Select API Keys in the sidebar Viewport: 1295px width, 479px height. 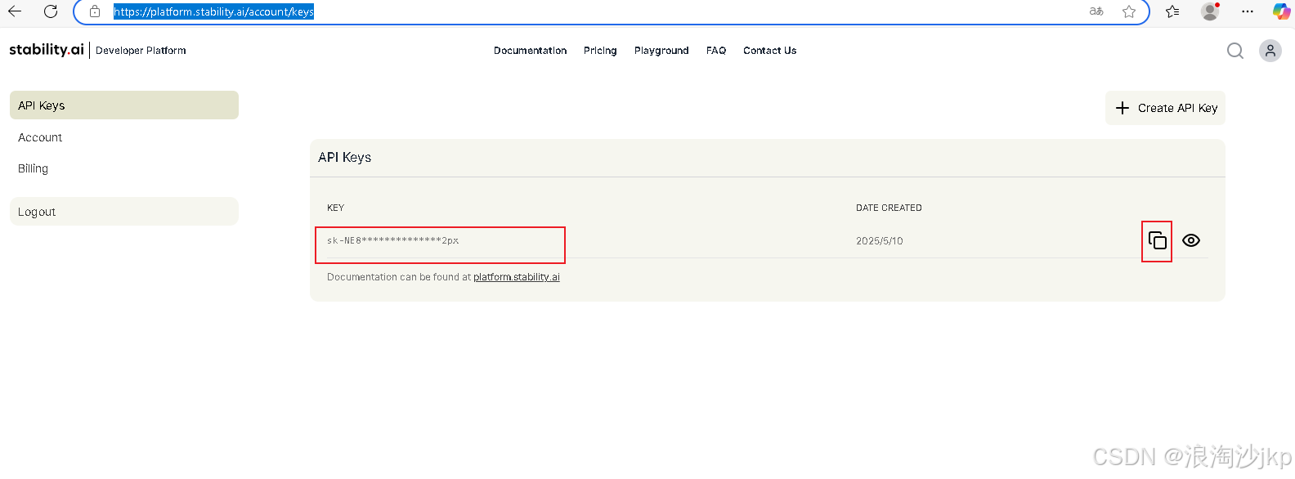tap(124, 105)
